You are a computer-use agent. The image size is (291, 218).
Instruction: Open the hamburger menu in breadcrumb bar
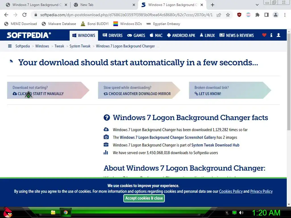coord(10,46)
